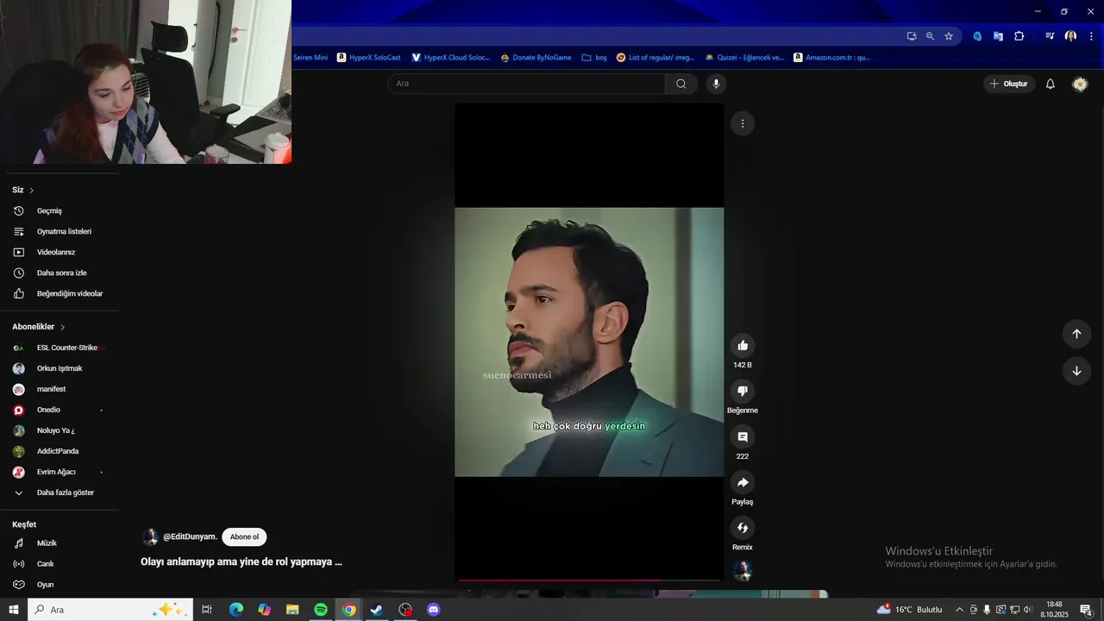Open File Explorer from the taskbar
The height and width of the screenshot is (621, 1104).
click(x=292, y=610)
